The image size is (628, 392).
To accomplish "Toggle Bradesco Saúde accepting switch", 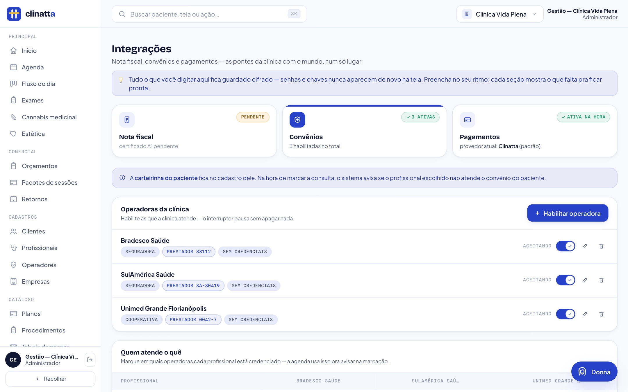I will click(x=565, y=246).
